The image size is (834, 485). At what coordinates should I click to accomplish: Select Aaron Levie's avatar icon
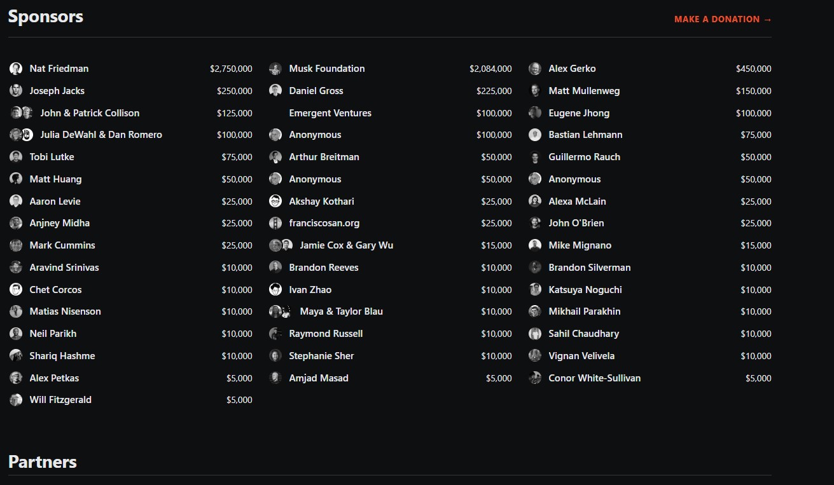tap(16, 202)
